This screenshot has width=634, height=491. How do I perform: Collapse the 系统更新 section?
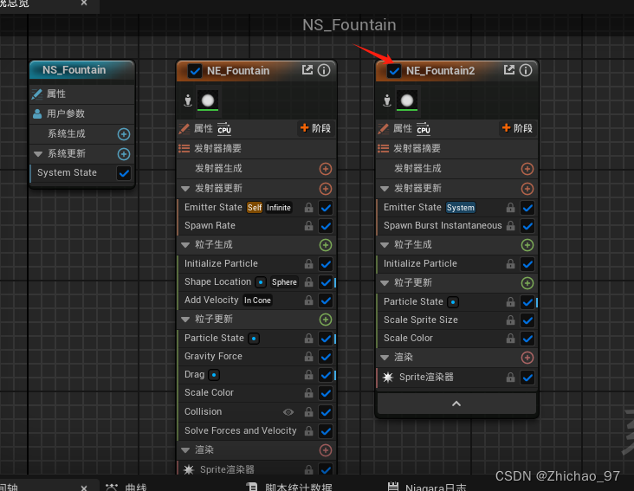point(38,154)
